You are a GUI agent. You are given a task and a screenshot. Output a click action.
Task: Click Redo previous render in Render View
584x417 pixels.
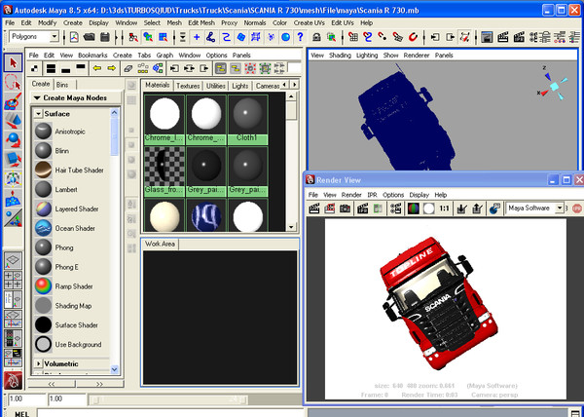coord(314,208)
